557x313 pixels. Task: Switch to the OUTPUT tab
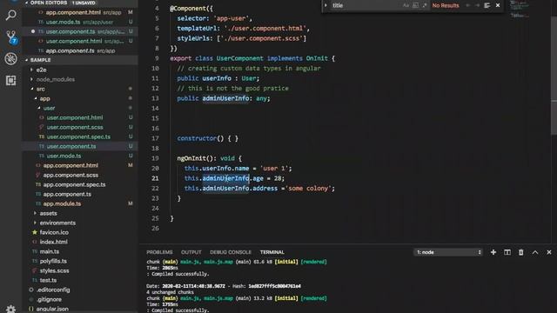pos(191,252)
